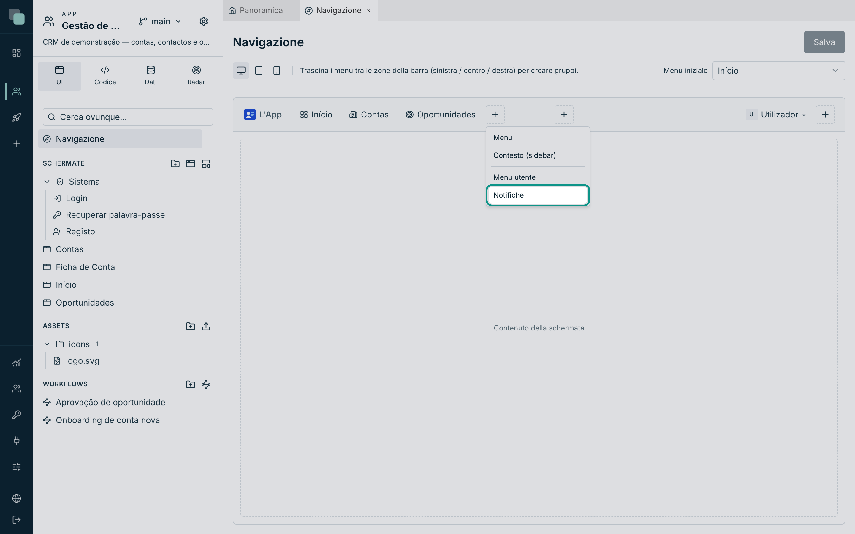
Task: Click the logout icon at bottom of rail
Action: tap(17, 519)
